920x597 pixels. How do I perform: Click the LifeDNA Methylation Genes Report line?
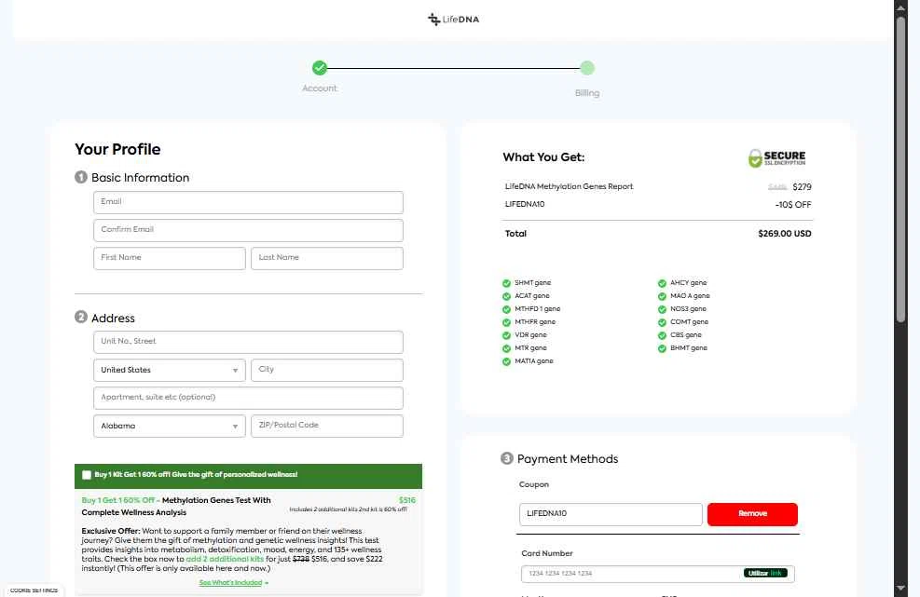tap(569, 186)
